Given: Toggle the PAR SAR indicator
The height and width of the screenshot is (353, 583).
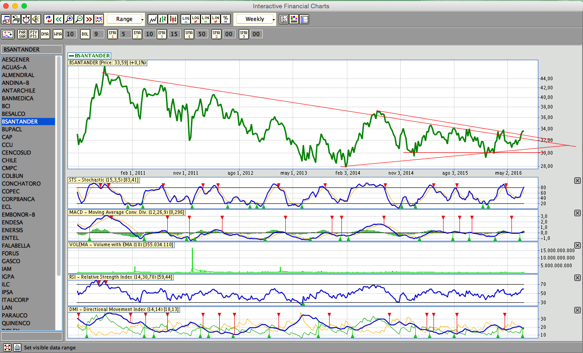Looking at the screenshot, I should pos(22,34).
